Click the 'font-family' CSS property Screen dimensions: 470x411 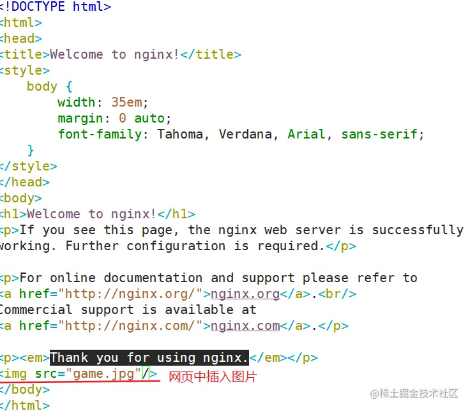pos(100,134)
